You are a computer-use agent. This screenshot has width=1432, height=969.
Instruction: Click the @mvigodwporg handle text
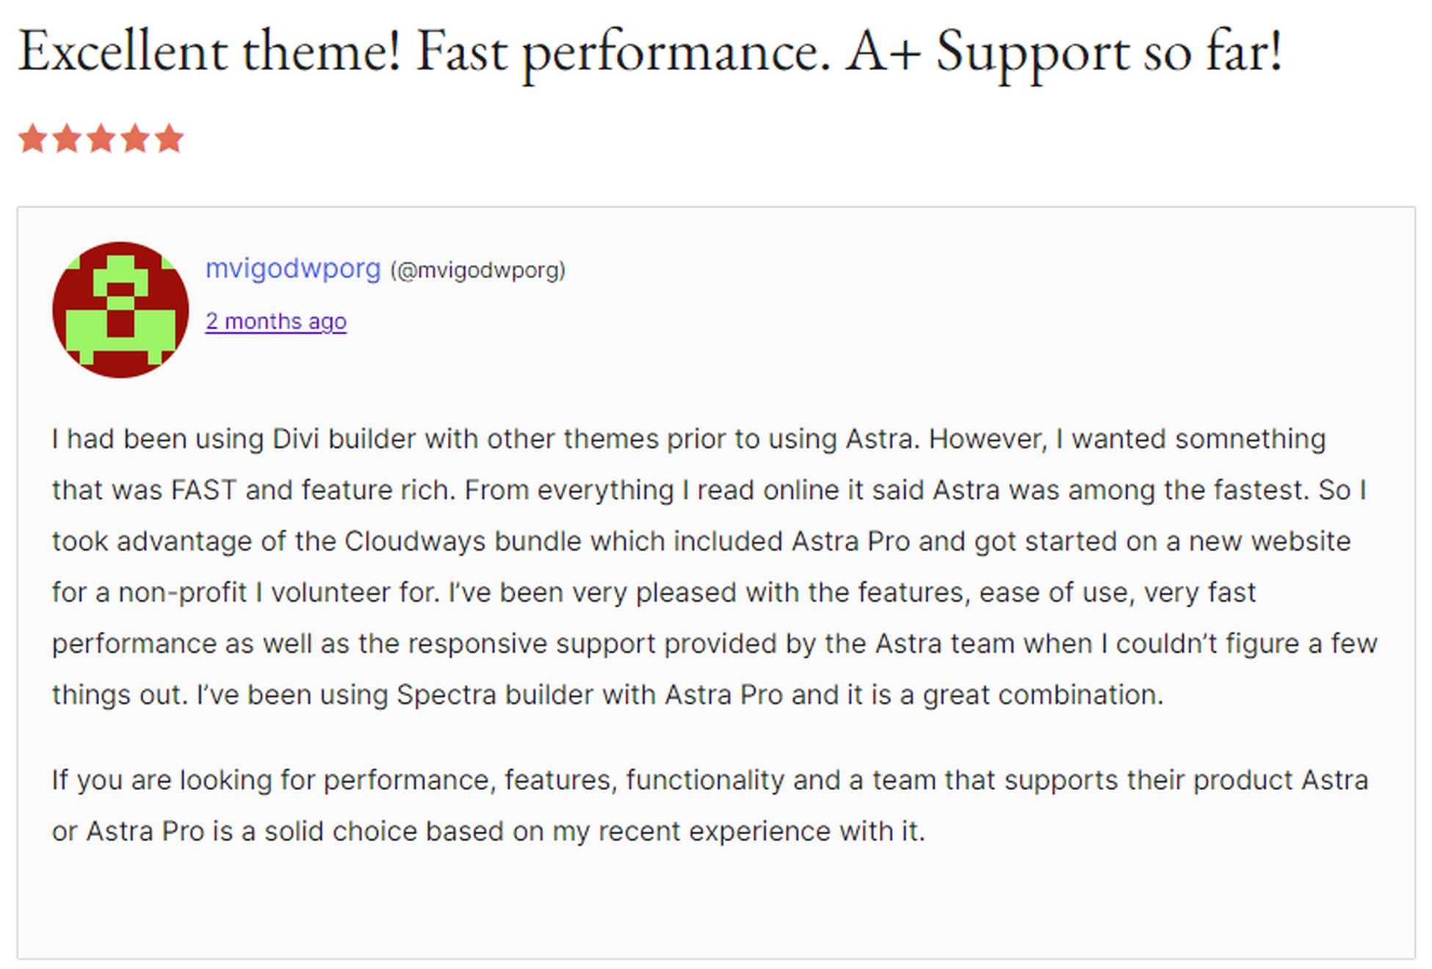click(477, 270)
